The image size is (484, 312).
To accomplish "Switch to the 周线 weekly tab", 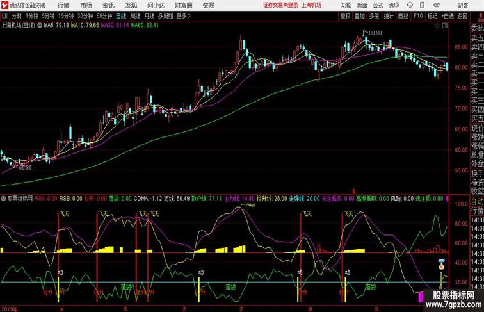I will click(135, 16).
